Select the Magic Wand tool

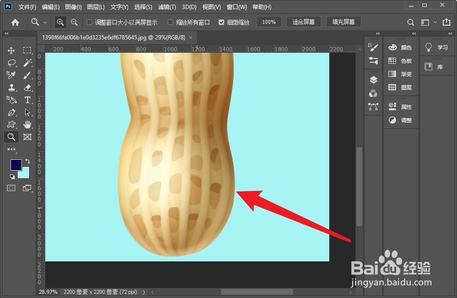27,63
